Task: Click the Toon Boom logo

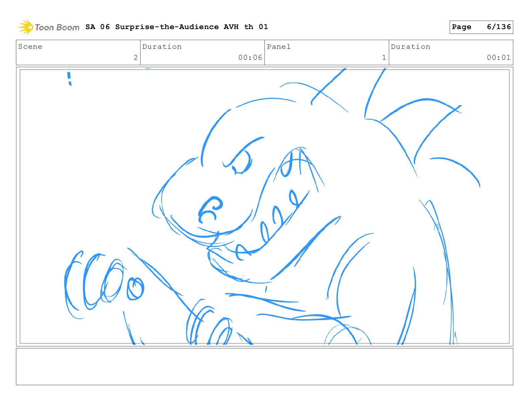Action: coord(49,27)
